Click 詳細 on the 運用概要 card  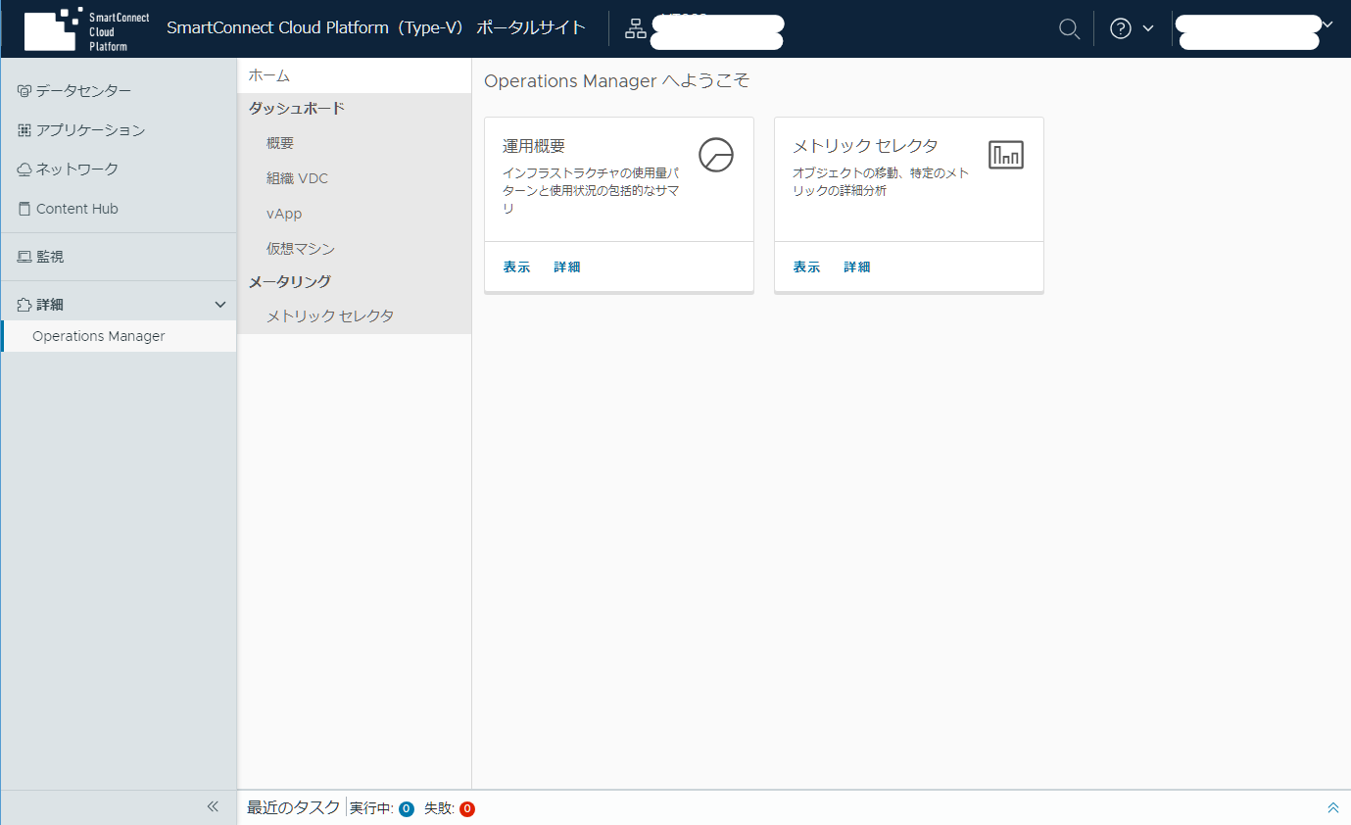pos(567,267)
